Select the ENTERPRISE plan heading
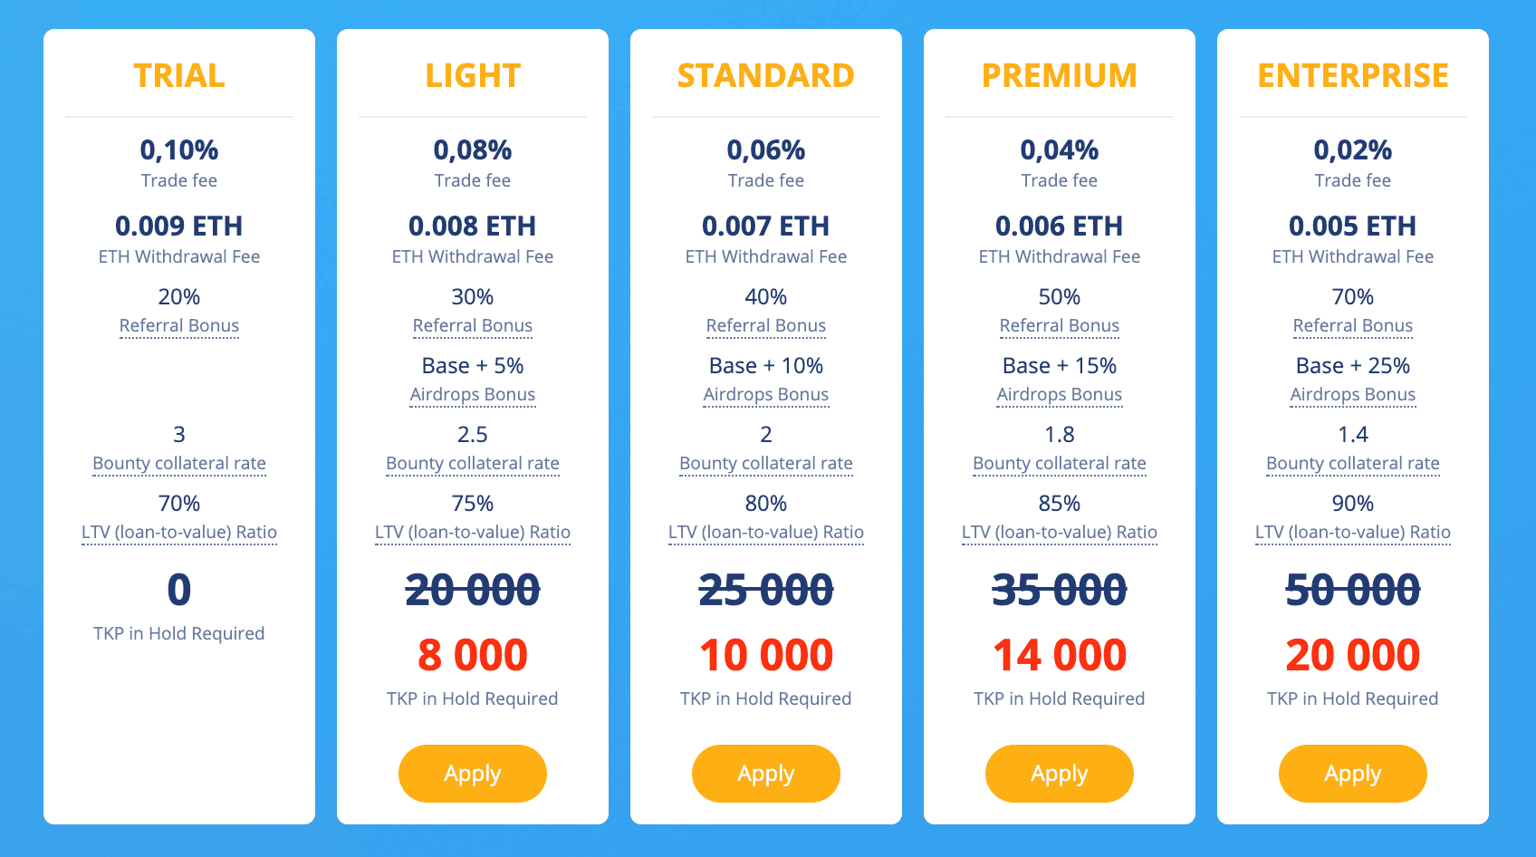 tap(1353, 75)
